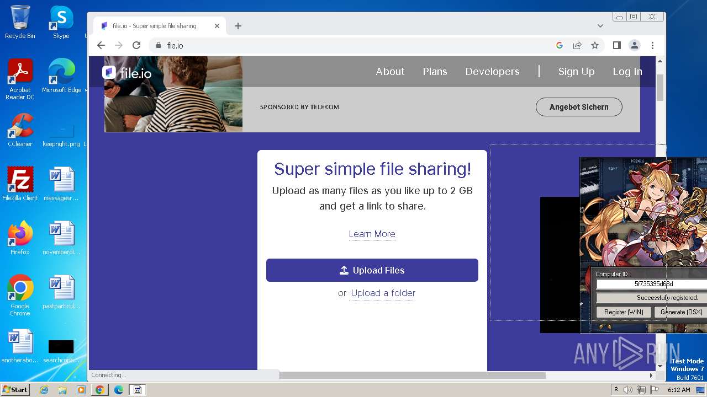Open Chrome three-dot menu
The image size is (707, 397).
point(652,45)
